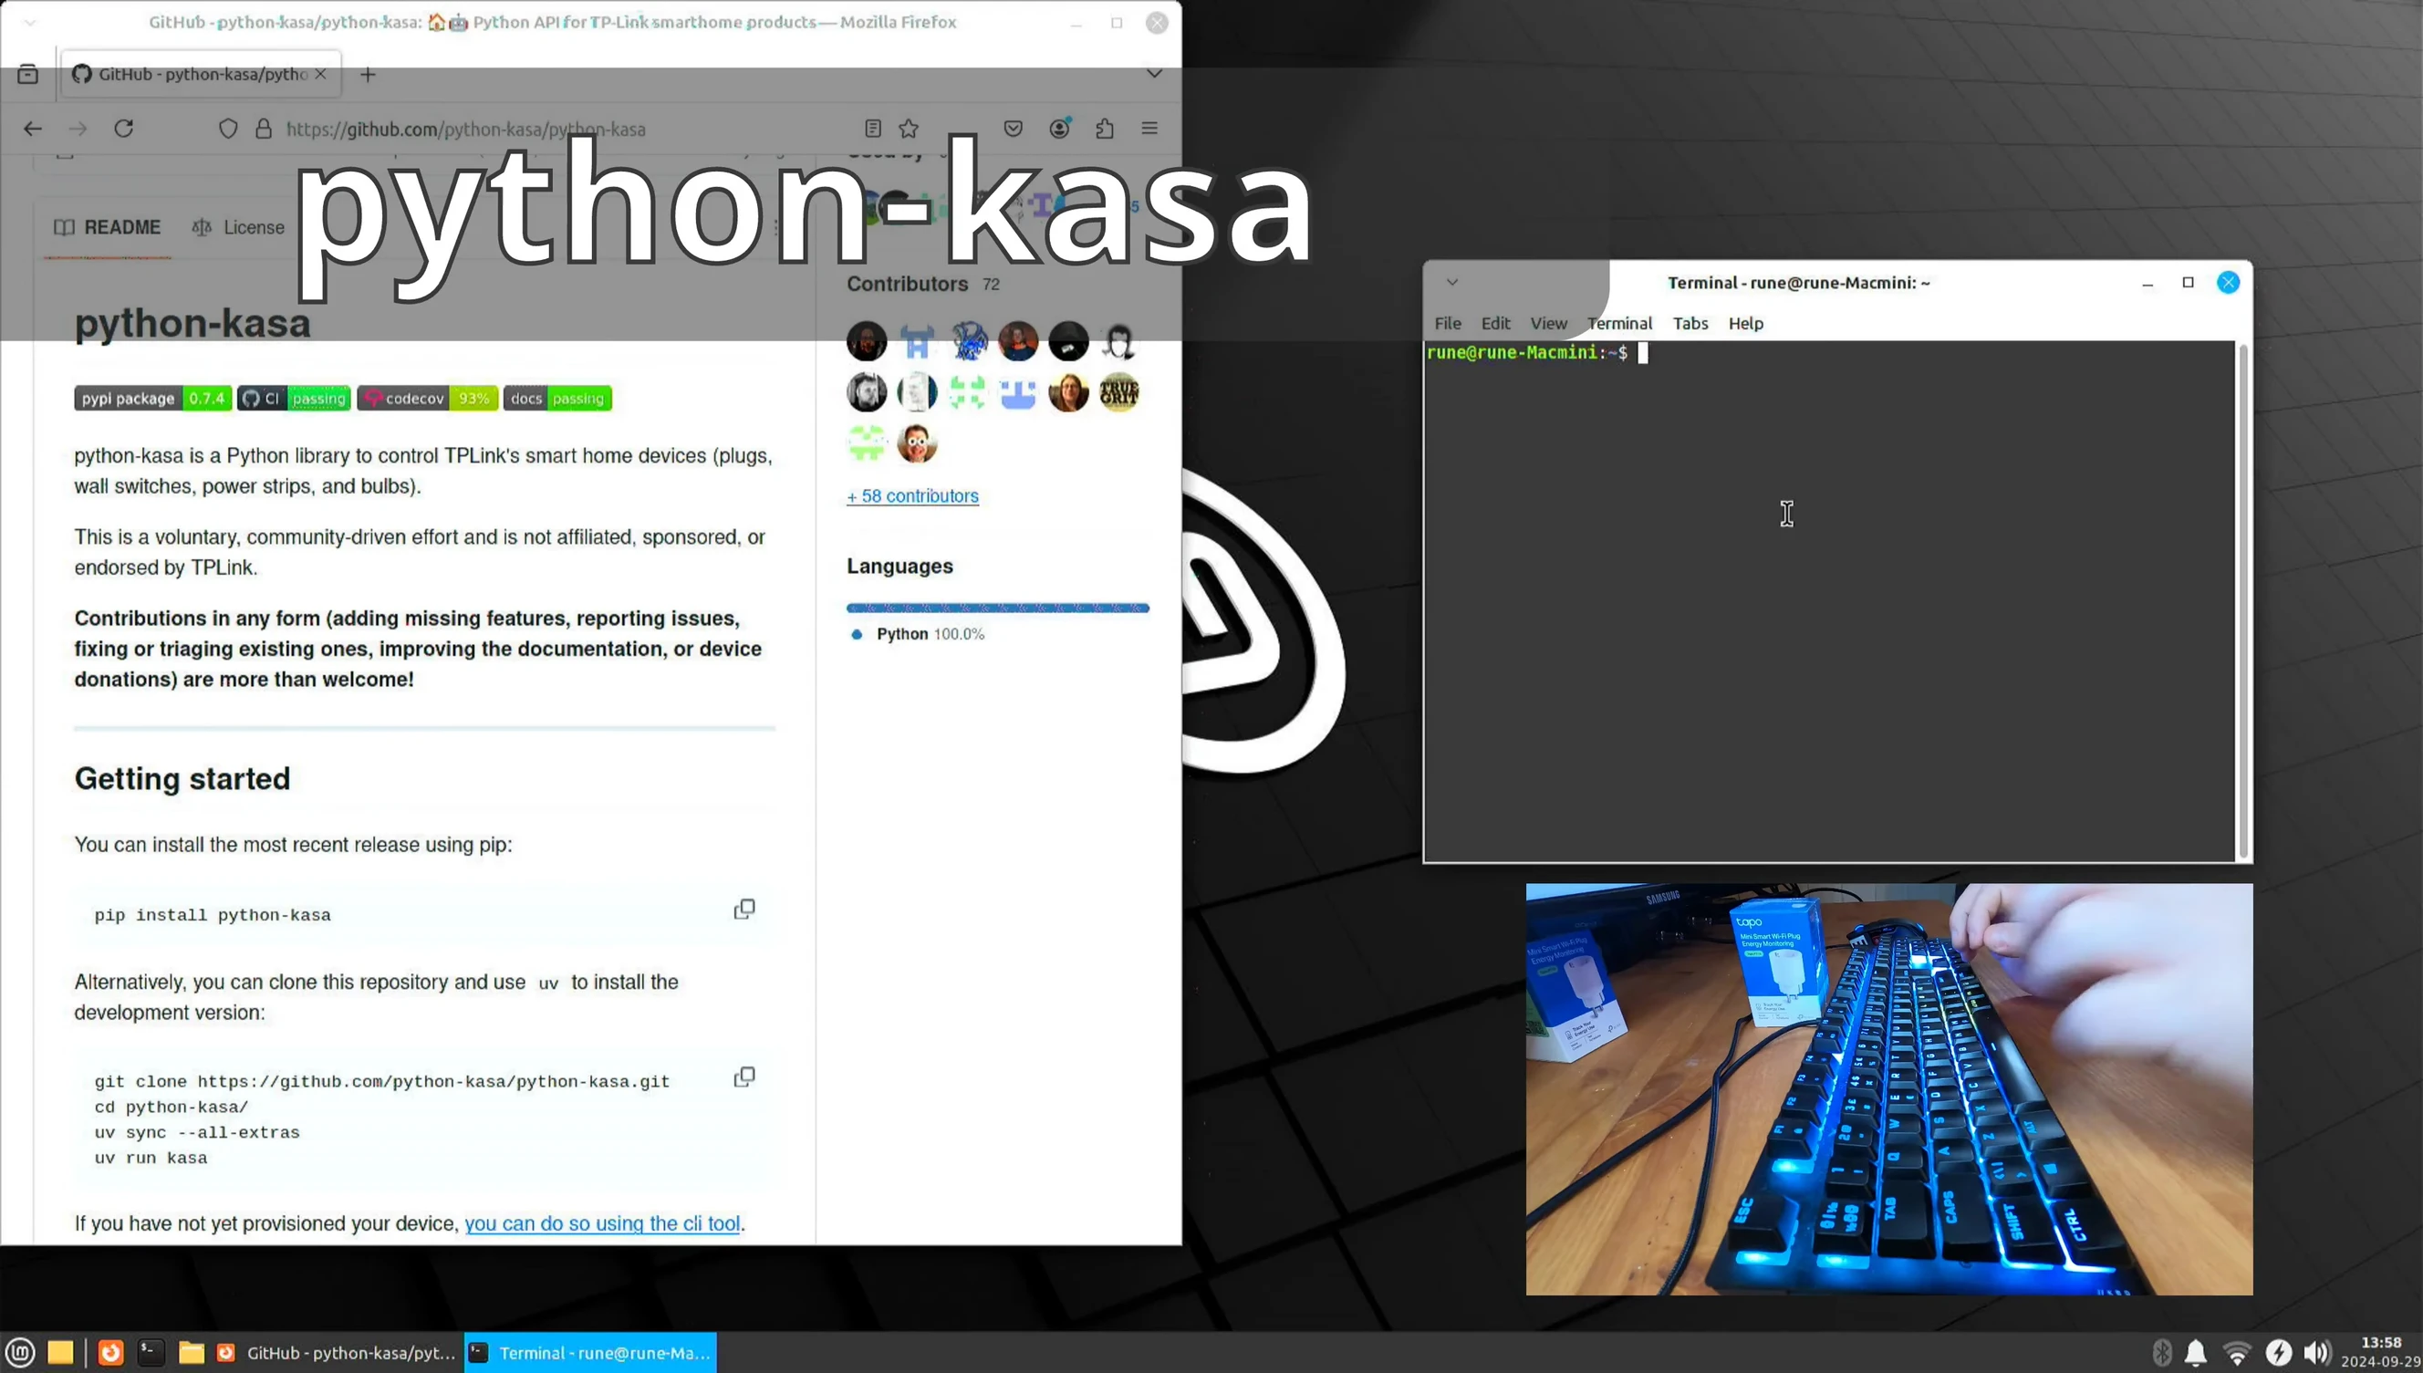Open a new Firefox tab with plus
2423x1373 pixels.
(x=368, y=75)
